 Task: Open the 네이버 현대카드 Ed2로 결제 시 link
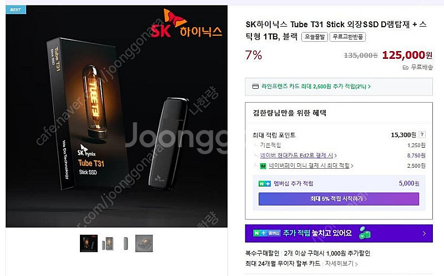[x=299, y=155]
